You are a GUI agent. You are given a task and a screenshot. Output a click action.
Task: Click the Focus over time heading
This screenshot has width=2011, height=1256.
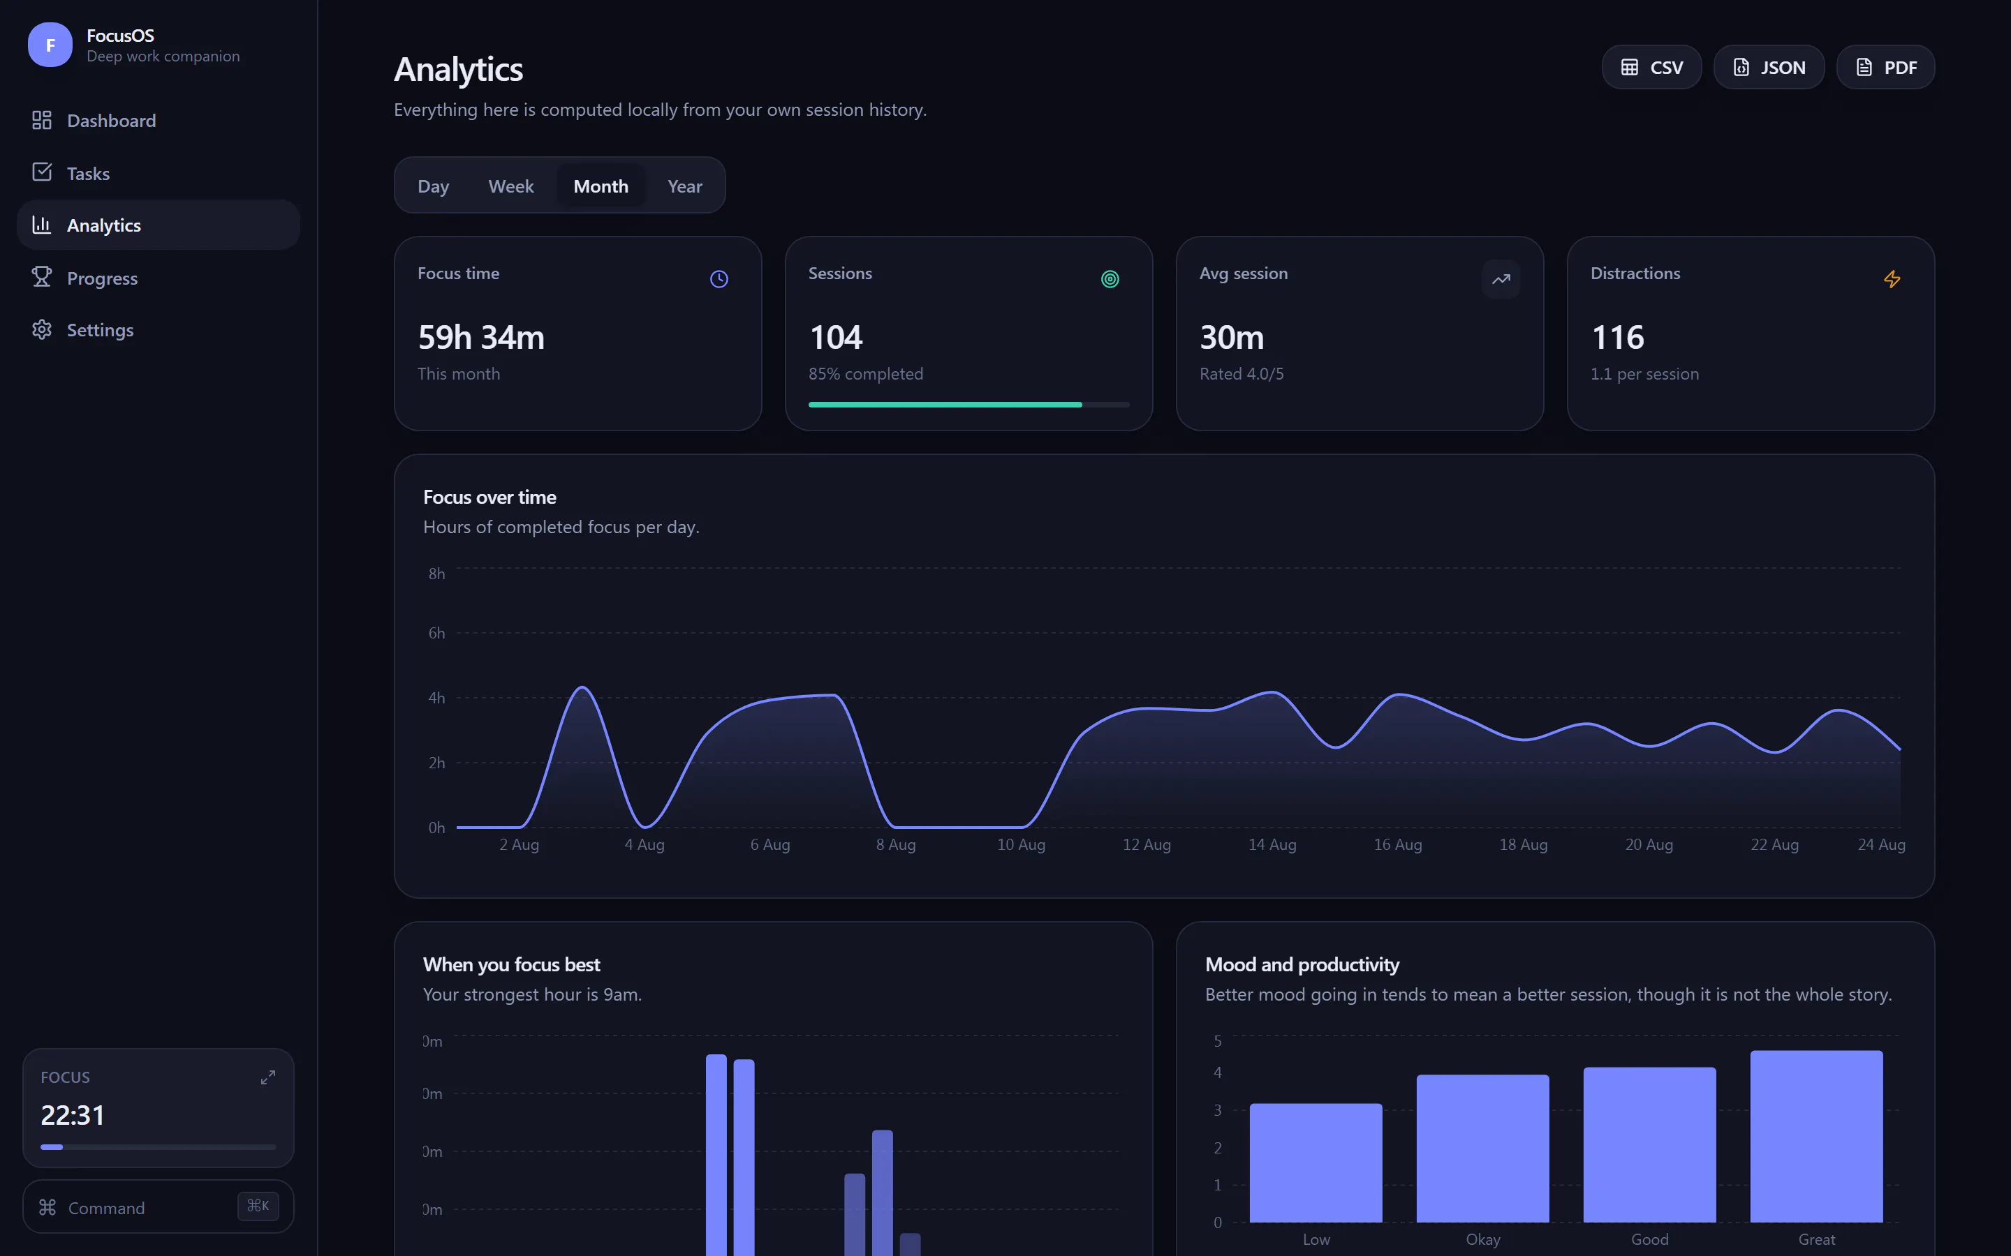pos(489,497)
